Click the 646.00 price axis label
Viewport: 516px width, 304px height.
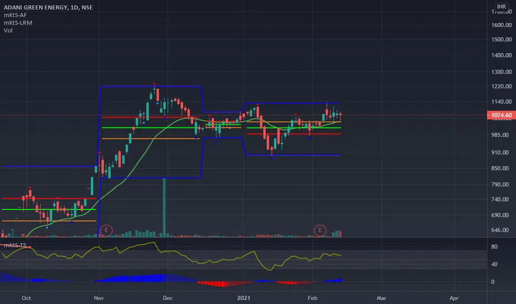(x=501, y=230)
